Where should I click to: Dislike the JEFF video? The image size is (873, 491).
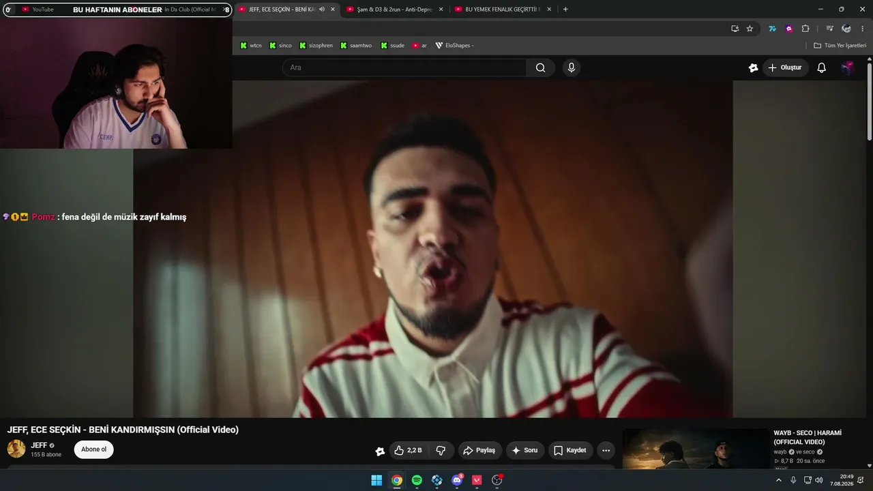pos(441,450)
